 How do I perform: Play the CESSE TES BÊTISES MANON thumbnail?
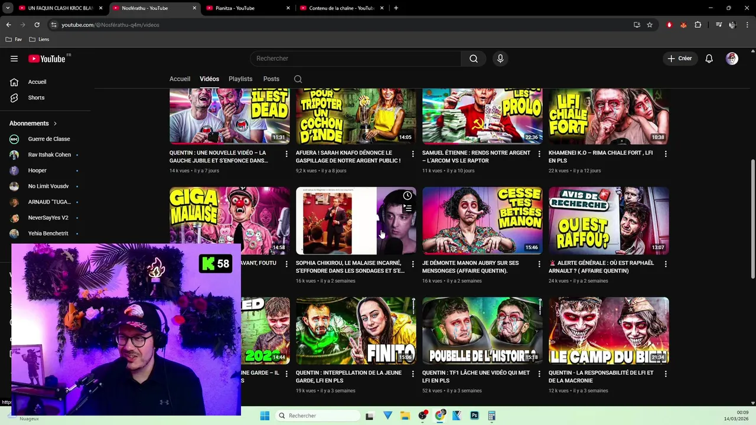click(482, 221)
